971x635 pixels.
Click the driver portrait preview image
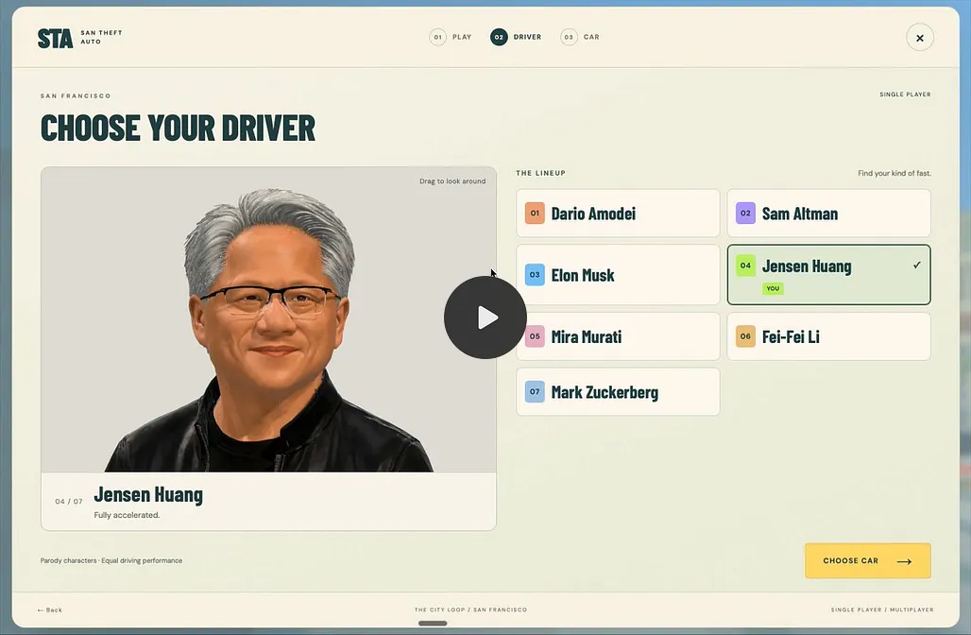(269, 319)
